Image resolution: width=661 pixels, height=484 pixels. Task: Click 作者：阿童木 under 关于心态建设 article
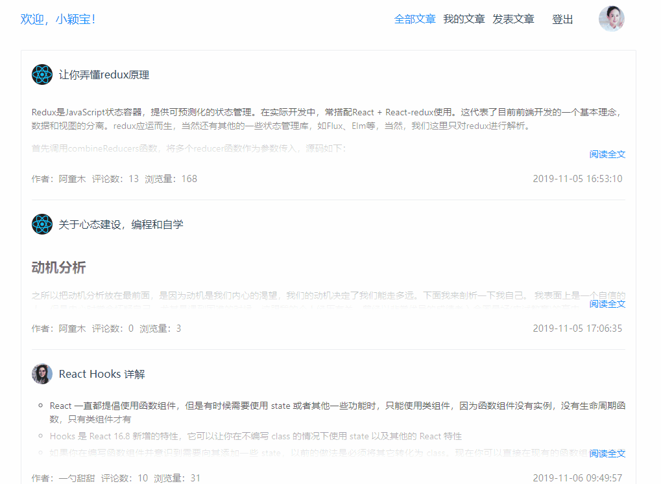58,328
